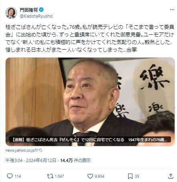
Task: Open the news.yahoo.co.jp source link
Action: pyautogui.click(x=24, y=150)
